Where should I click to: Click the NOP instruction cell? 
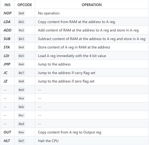8,13
